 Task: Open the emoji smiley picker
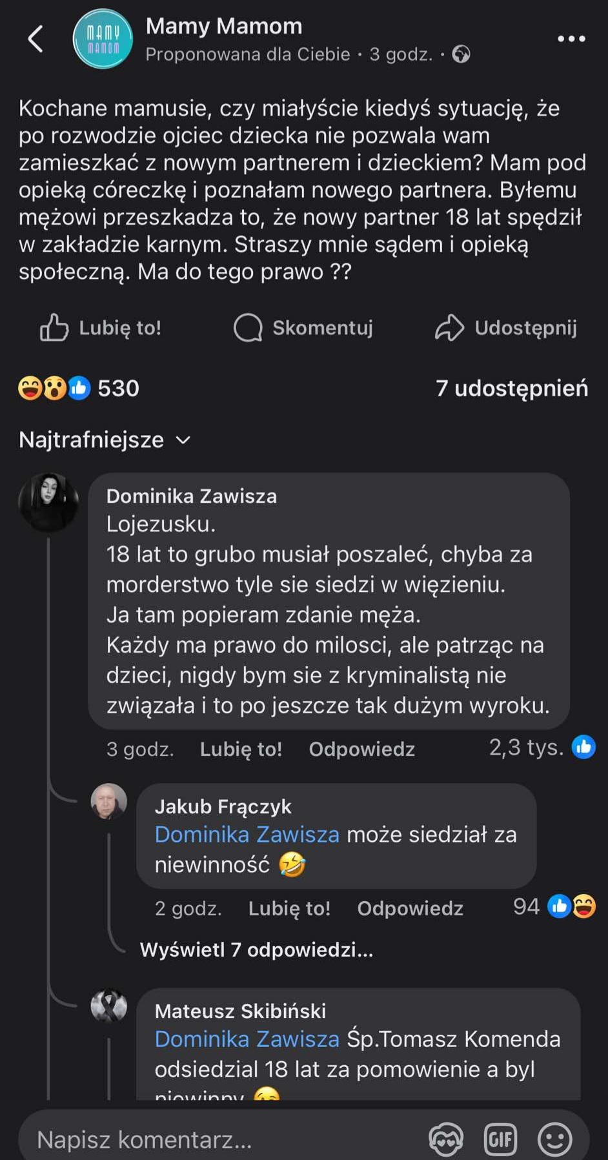[554, 1139]
